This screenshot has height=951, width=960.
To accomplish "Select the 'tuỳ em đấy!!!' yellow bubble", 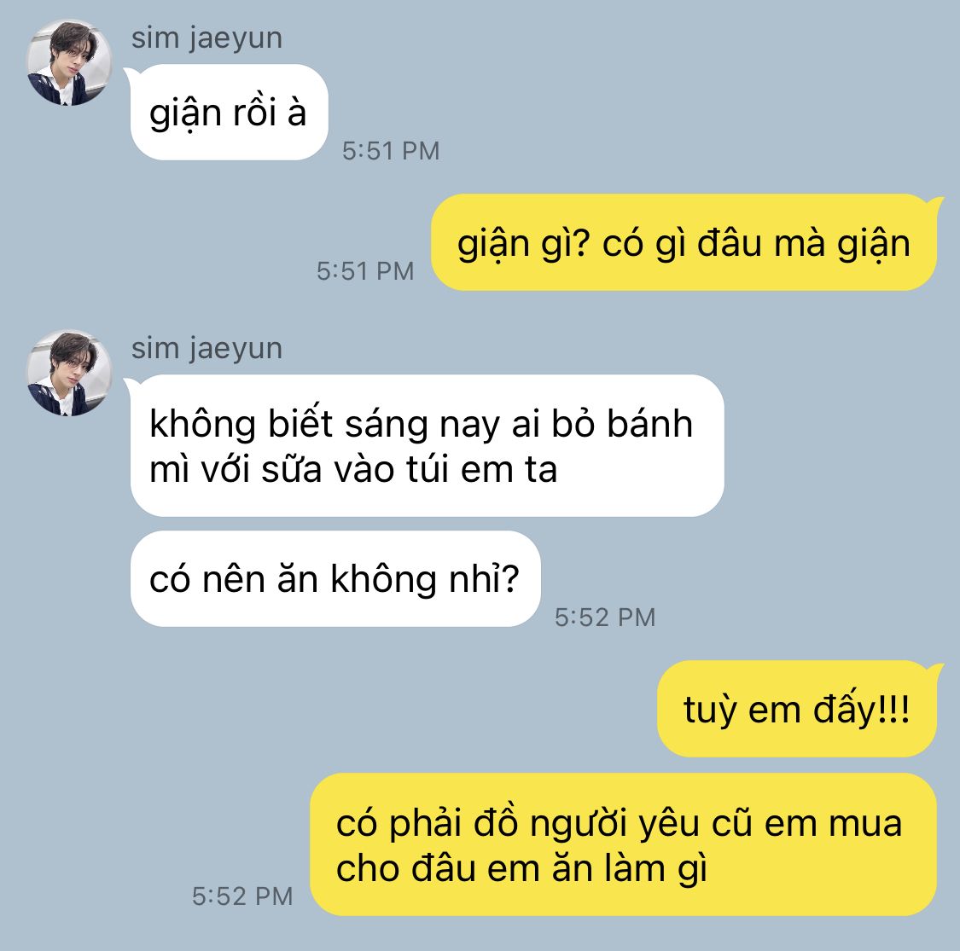I will click(796, 709).
